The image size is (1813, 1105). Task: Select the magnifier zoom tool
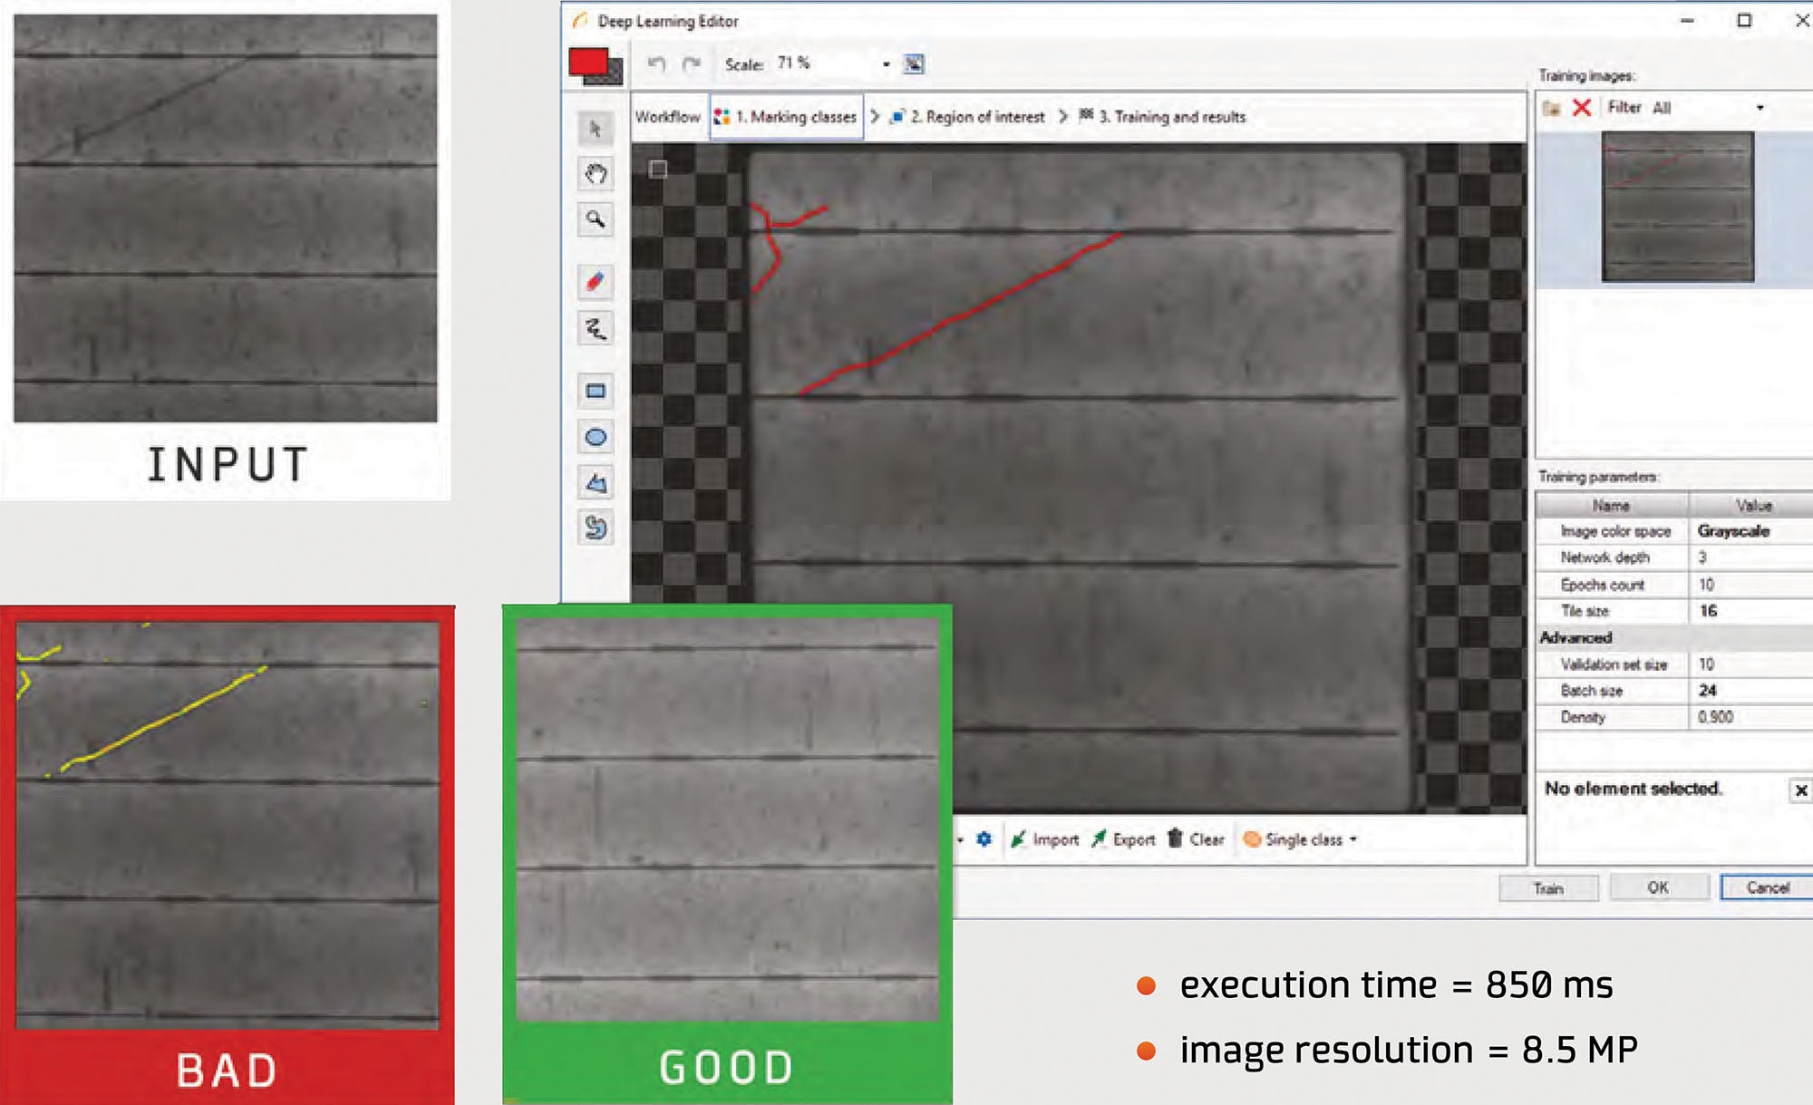(x=596, y=218)
